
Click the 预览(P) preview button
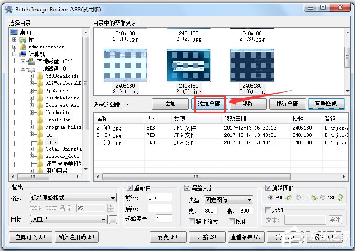click(x=168, y=237)
